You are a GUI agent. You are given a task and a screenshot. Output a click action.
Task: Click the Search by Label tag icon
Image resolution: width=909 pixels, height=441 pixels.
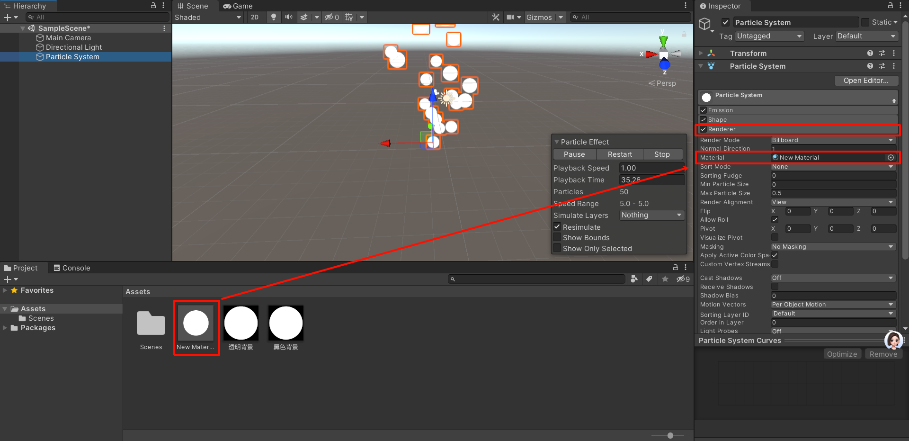click(649, 279)
